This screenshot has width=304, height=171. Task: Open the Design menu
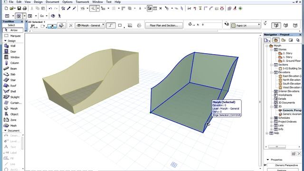point(38,2)
